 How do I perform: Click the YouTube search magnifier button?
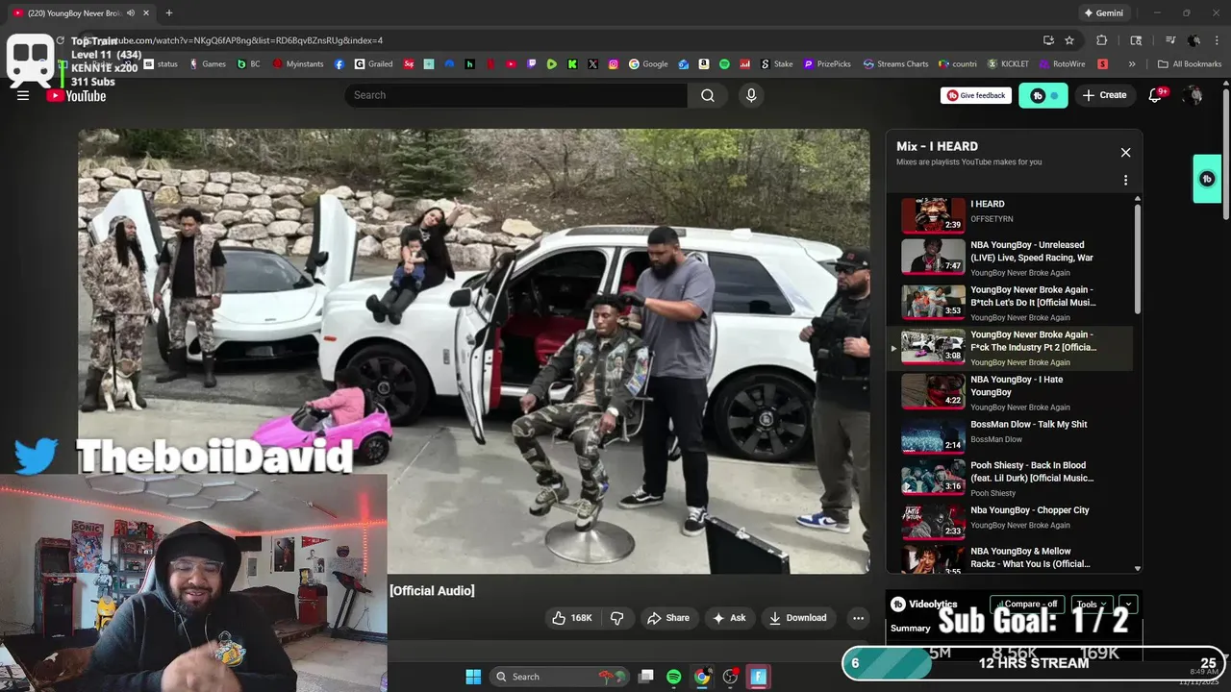point(708,95)
